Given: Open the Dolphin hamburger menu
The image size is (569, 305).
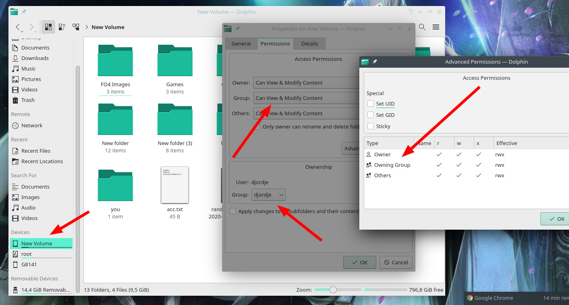Looking at the screenshot, I should 436,27.
